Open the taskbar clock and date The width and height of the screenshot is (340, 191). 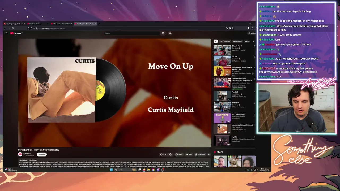(x=263, y=170)
